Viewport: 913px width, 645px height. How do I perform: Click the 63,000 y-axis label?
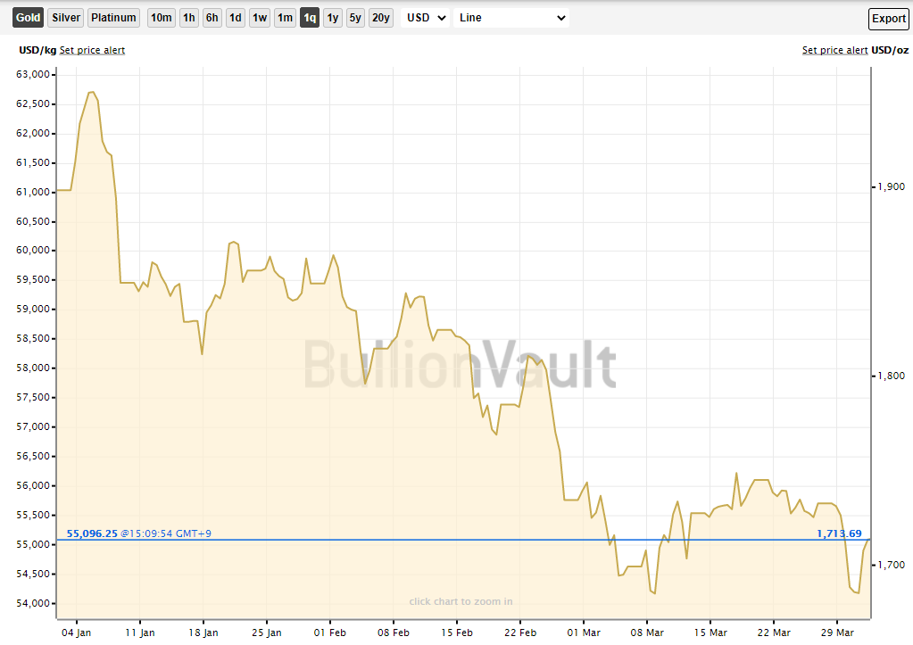point(33,75)
